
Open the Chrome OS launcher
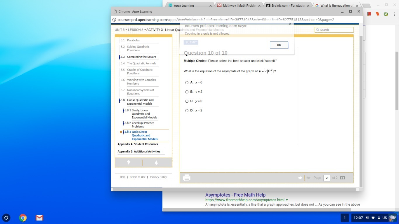pyautogui.click(x=6, y=218)
